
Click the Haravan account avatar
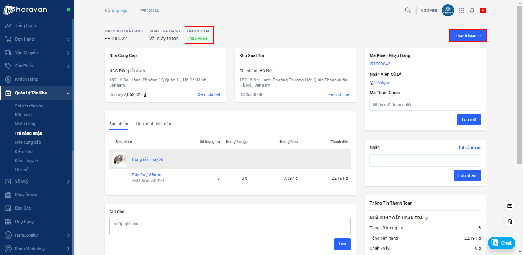coord(448,10)
